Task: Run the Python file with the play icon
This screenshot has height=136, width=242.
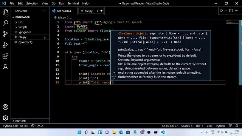Action: point(222,11)
